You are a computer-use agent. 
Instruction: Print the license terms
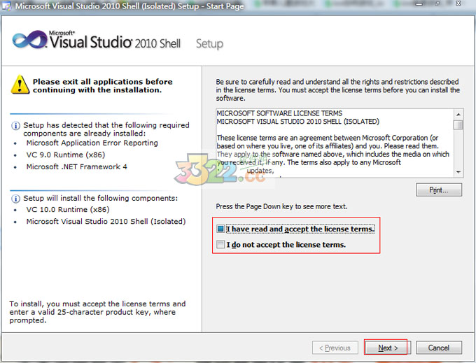coord(439,190)
